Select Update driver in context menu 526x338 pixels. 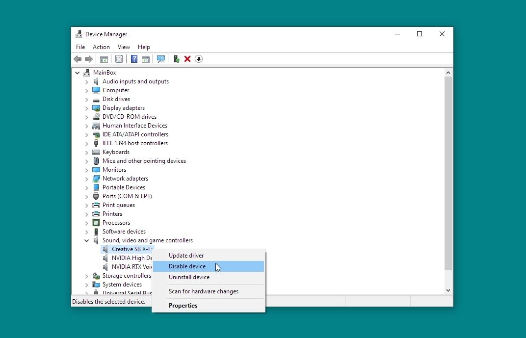pos(186,256)
